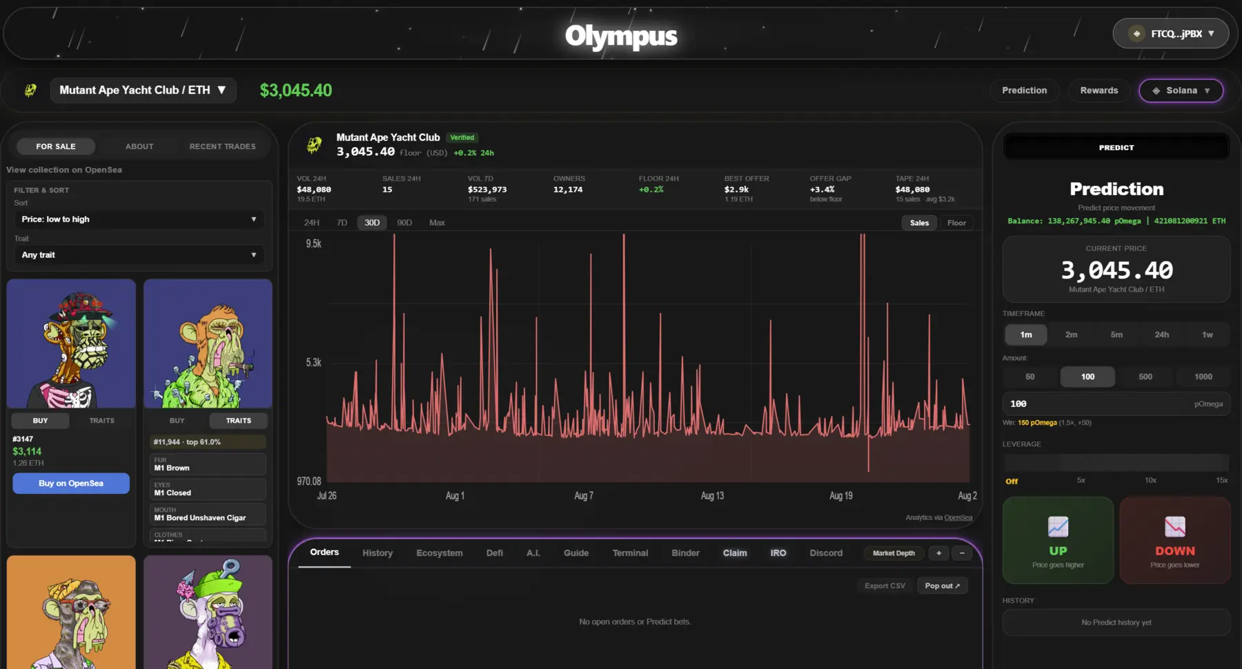Set bet amount to 1000
This screenshot has width=1242, height=669.
tap(1203, 377)
